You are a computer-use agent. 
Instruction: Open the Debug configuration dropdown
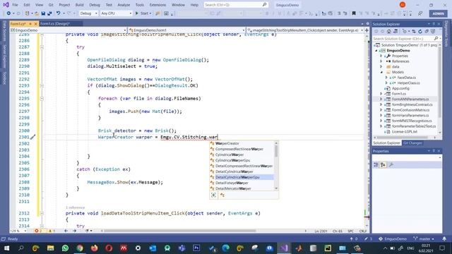tap(88, 13)
